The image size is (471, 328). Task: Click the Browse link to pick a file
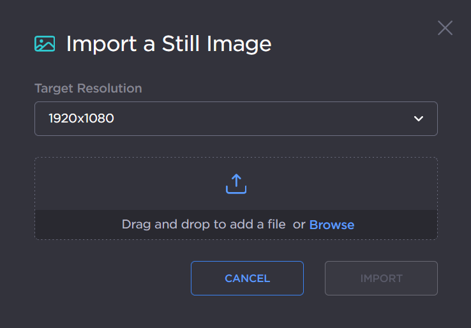(331, 225)
